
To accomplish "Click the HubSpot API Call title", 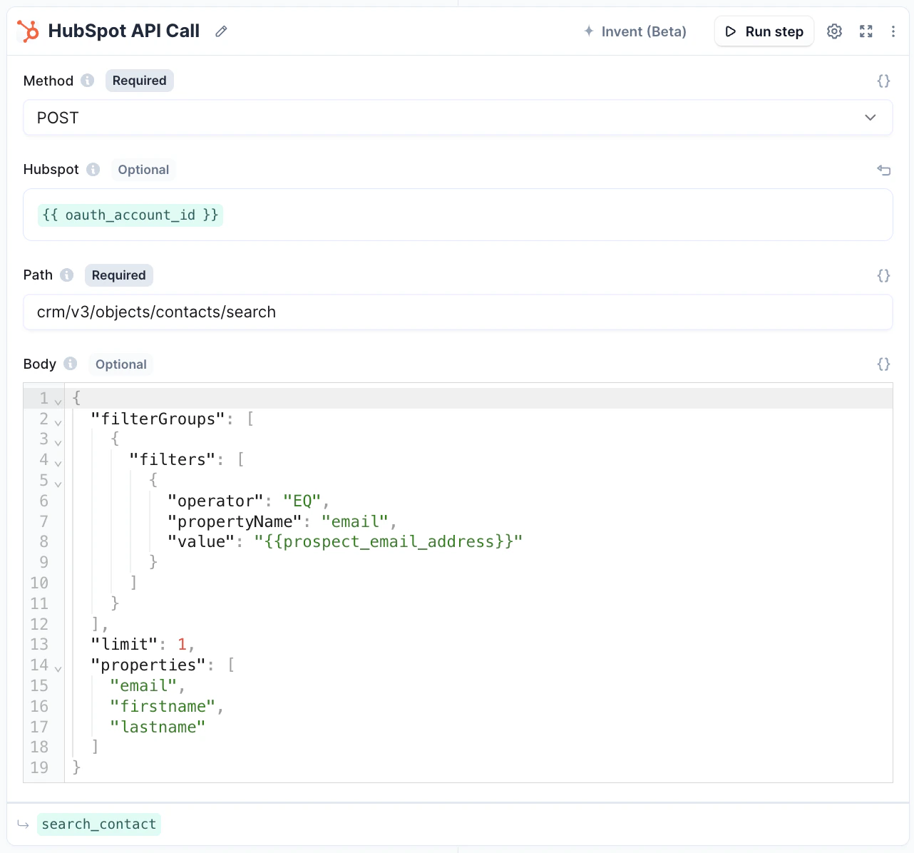I will click(124, 31).
